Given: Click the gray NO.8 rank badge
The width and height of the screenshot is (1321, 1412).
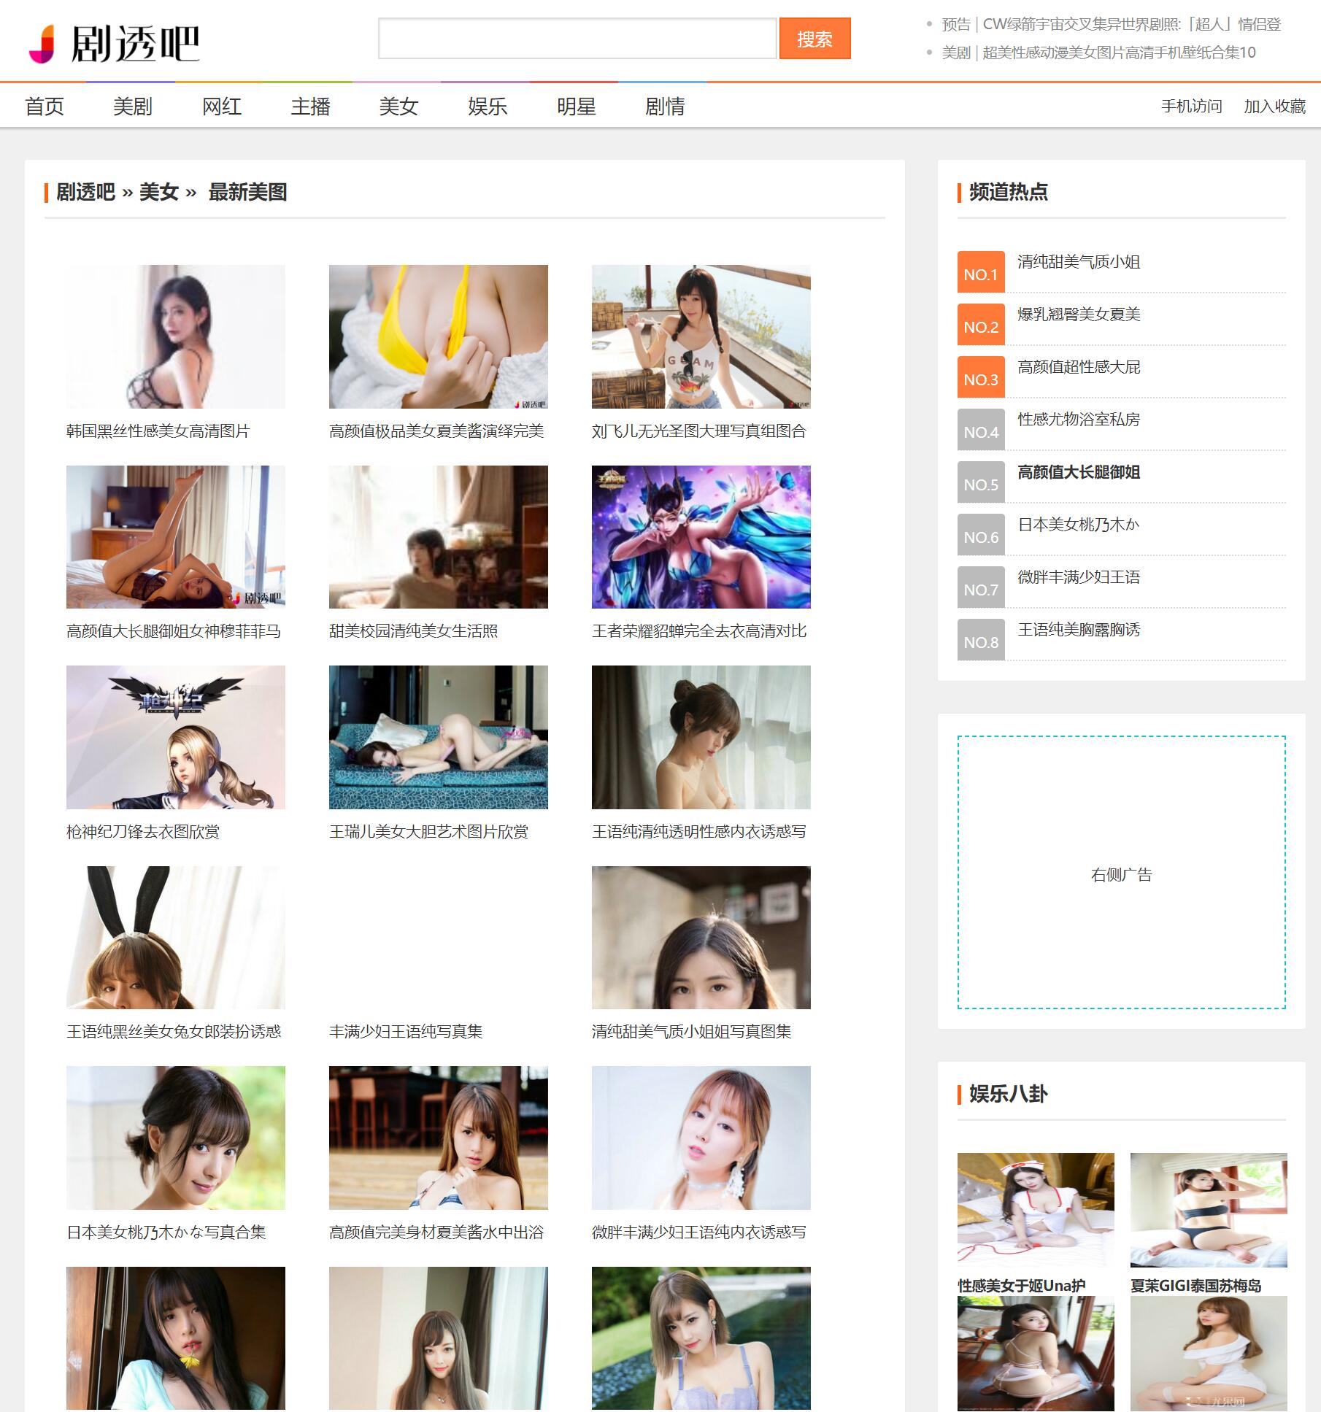Looking at the screenshot, I should pos(980,641).
